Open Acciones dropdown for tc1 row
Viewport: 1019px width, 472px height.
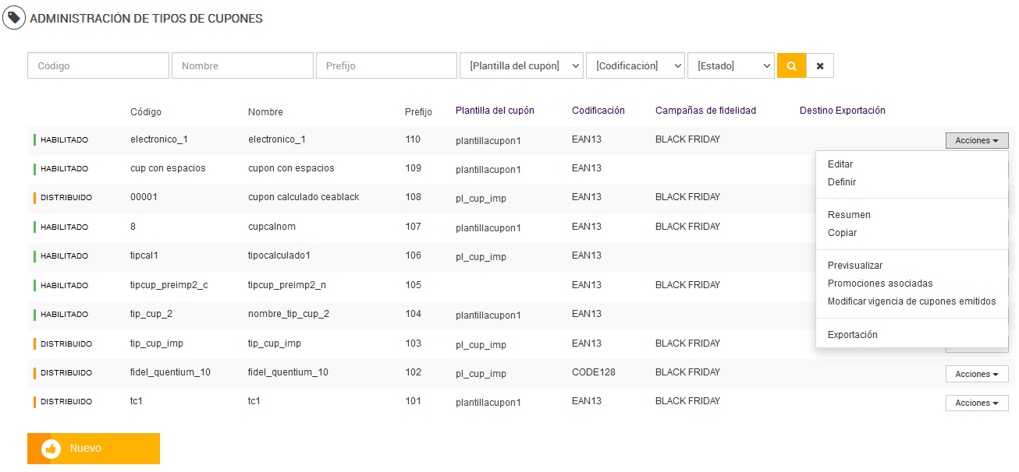point(976,403)
